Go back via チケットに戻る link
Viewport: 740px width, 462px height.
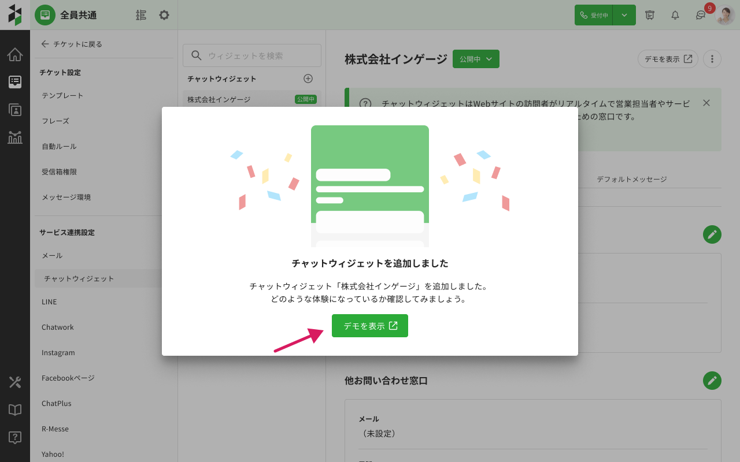[72, 44]
